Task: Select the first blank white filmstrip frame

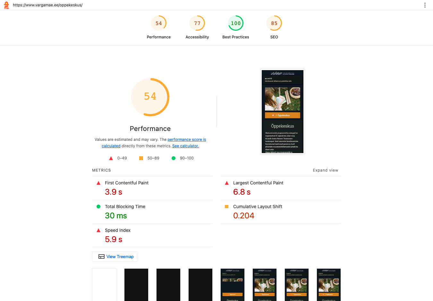Action: [104, 285]
